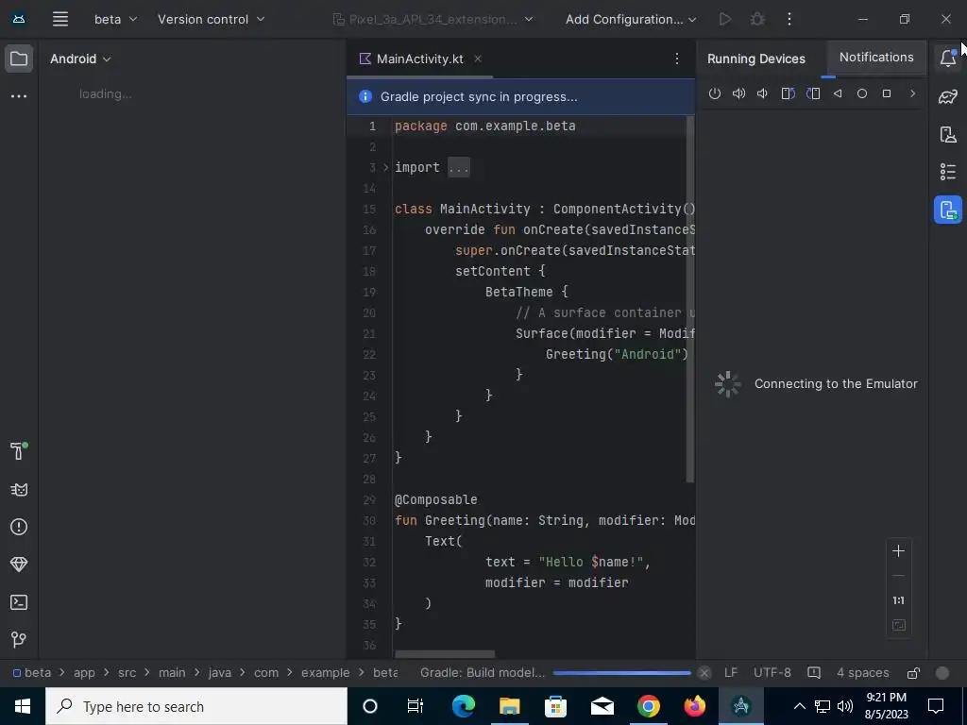The image size is (967, 725).
Task: Click the Run play button
Action: click(725, 19)
